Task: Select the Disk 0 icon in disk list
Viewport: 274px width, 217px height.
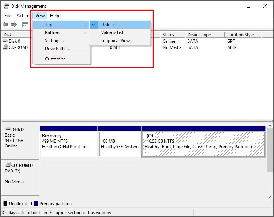Action: [x=5, y=41]
